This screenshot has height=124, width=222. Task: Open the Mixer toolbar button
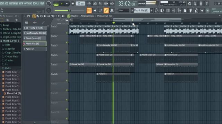[x=173, y=11]
